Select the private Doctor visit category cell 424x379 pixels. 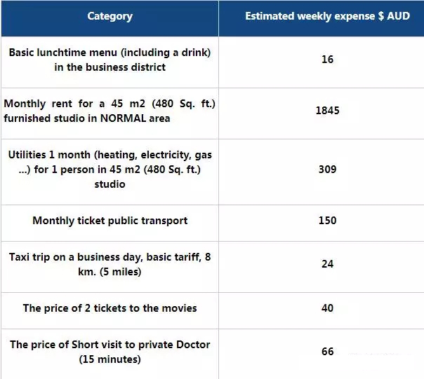click(x=110, y=352)
